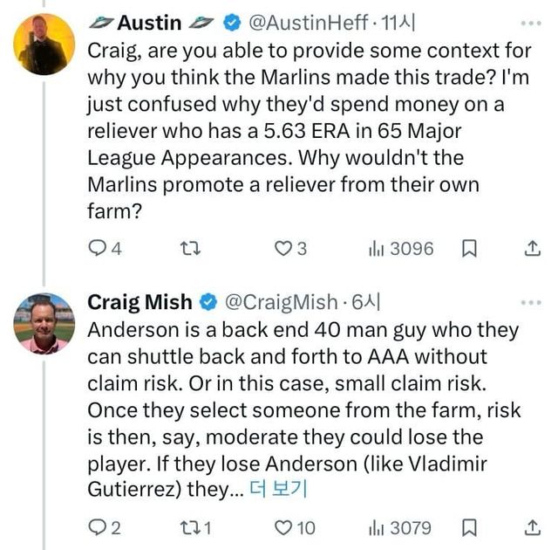The image size is (558, 550).
Task: Open more options for Austin's tweet
Action: pos(530,24)
